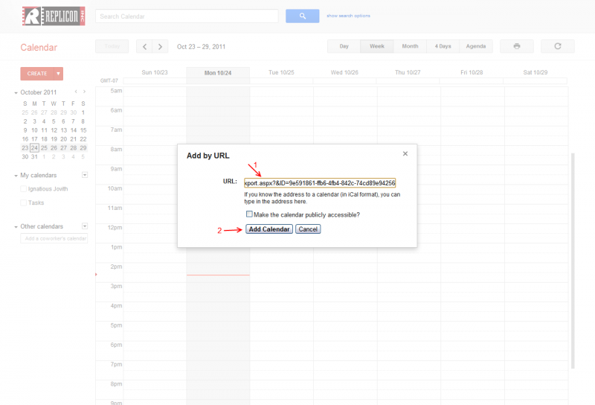
Task: Toggle the Ignatious Jovith calendar checkbox
Action: coord(23,189)
